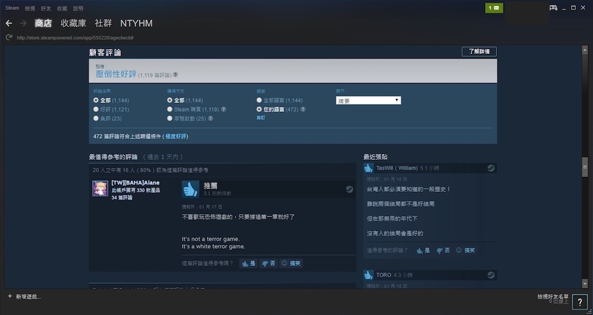Go to 社群 tab

[103, 24]
